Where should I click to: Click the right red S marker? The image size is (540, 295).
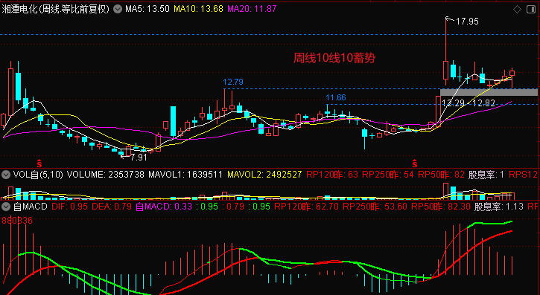click(415, 163)
